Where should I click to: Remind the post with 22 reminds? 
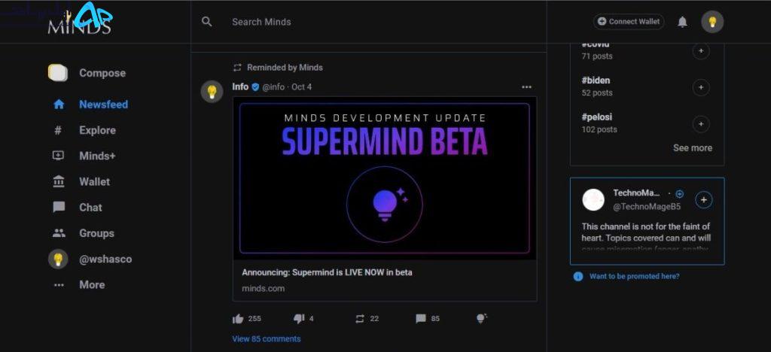(360, 319)
